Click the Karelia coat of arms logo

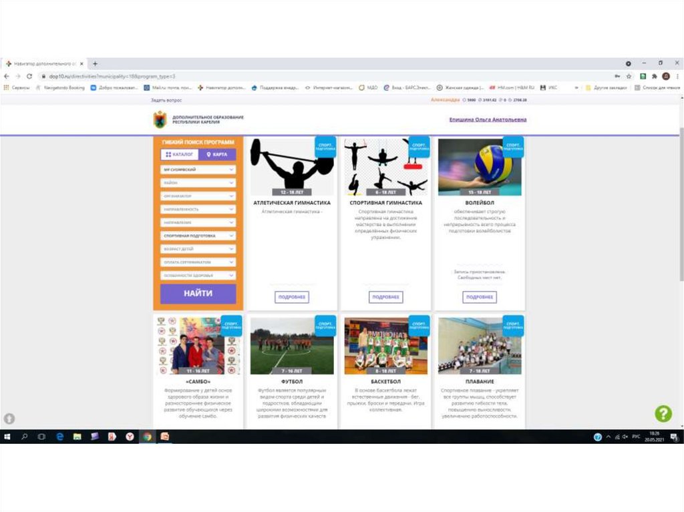tap(160, 119)
